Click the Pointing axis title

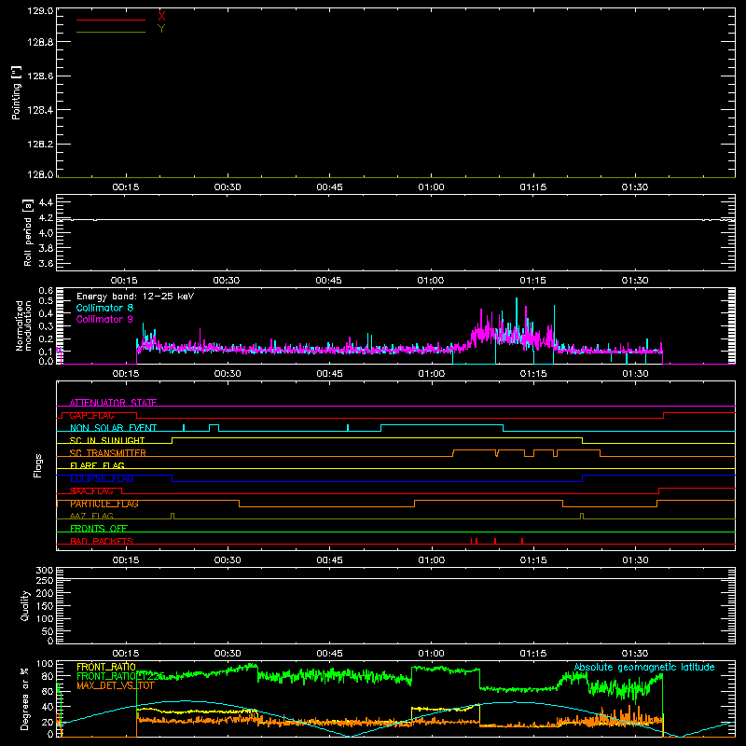click(17, 92)
